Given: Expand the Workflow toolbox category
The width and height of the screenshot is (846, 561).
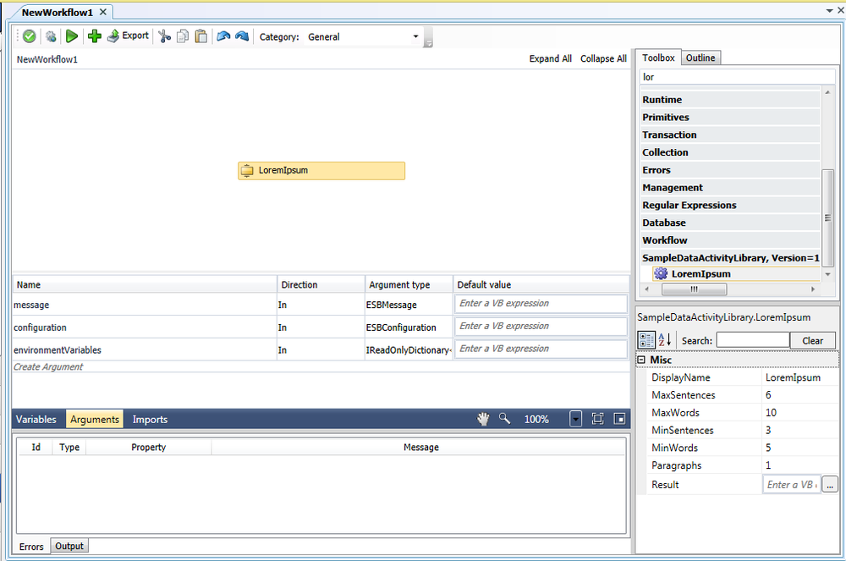Looking at the screenshot, I should pyautogui.click(x=731, y=240).
